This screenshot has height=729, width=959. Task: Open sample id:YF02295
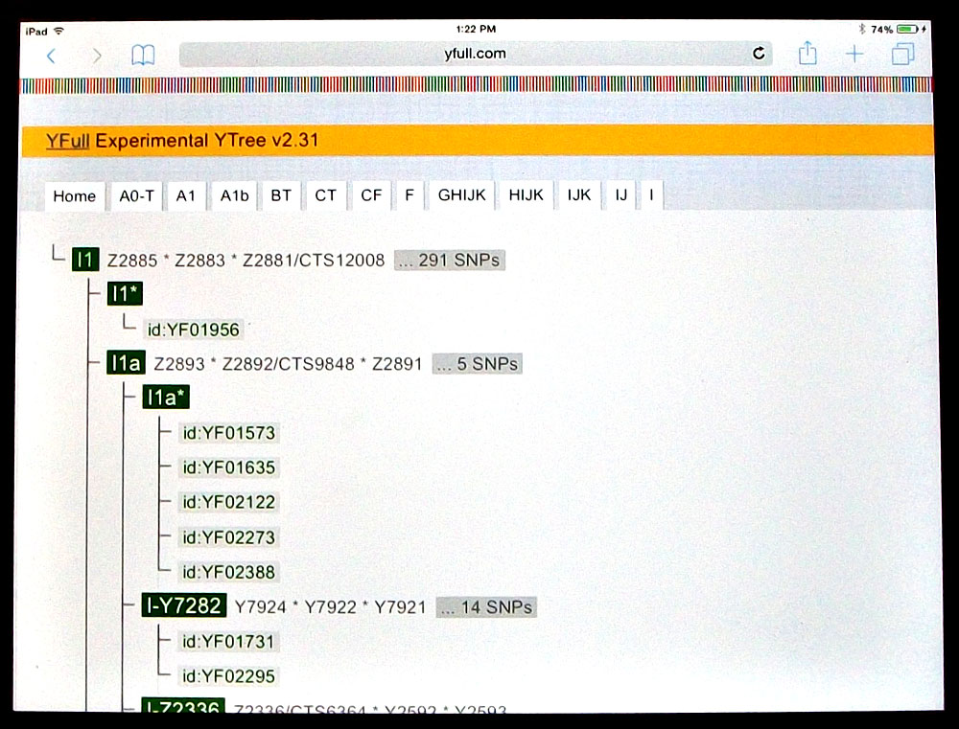pyautogui.click(x=229, y=676)
